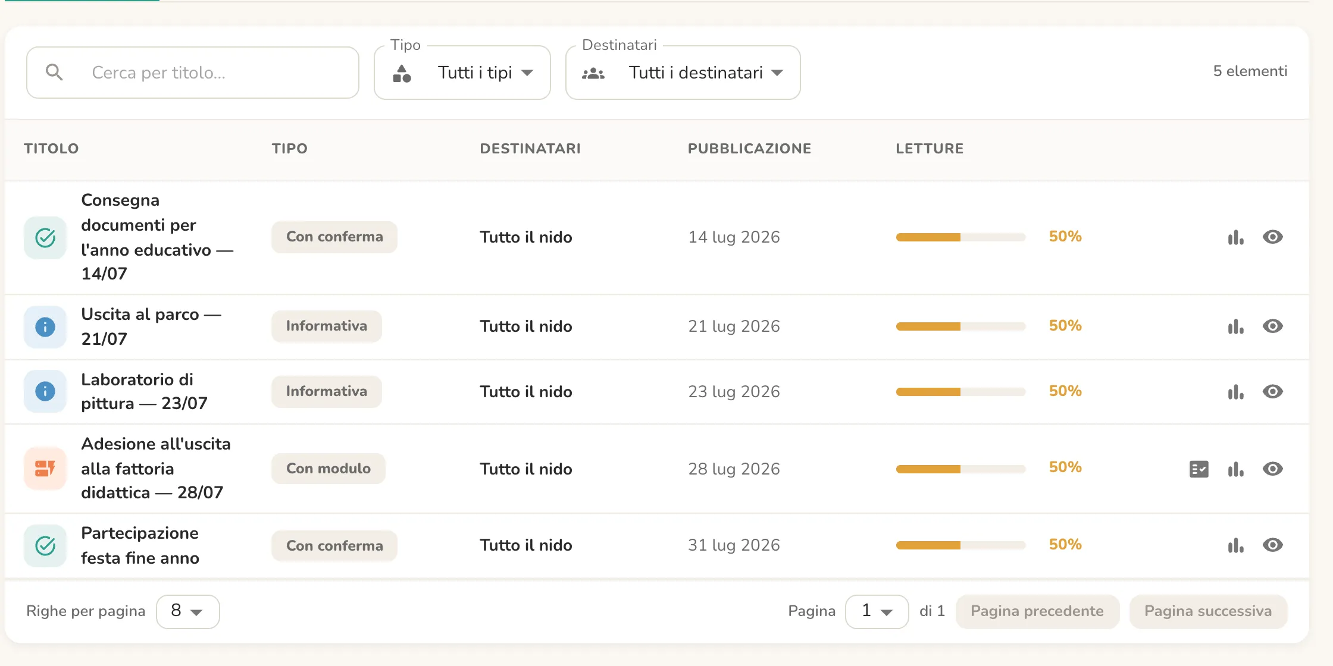Expand the Righe per pagina selector
Screen dimensions: 1333x666
tap(187, 611)
